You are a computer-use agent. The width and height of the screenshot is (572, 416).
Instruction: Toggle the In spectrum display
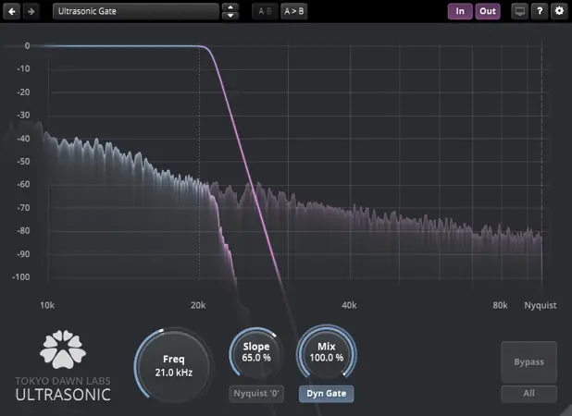460,11
